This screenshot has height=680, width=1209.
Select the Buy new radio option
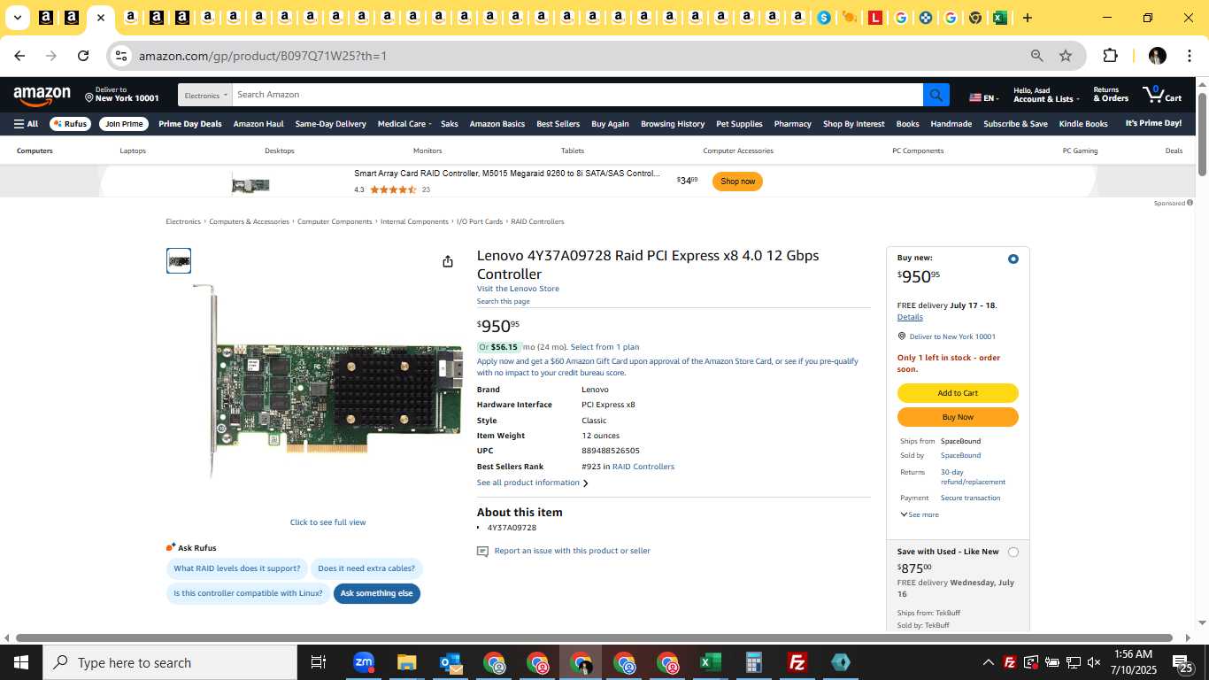click(1013, 259)
